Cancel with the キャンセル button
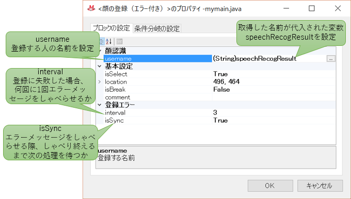Screen dimensions: 351x199 pyautogui.click(x=320, y=186)
